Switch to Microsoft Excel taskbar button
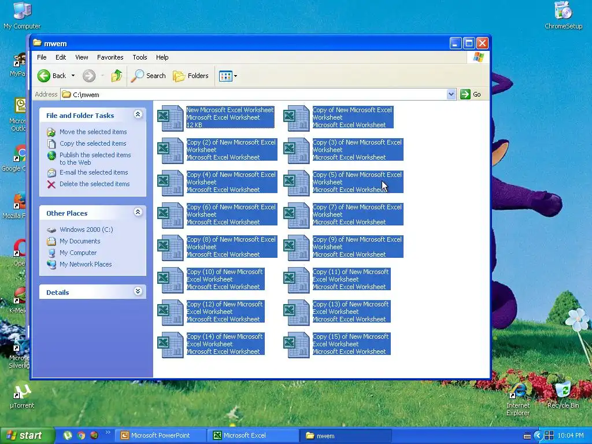 coord(253,436)
